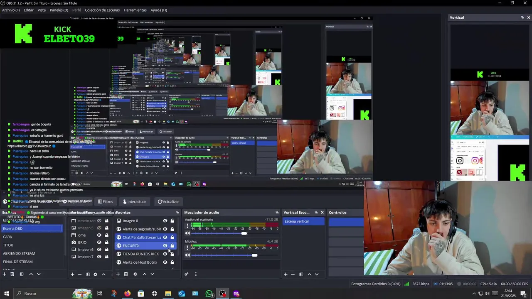The image size is (532, 299).
Task: Open the Ayuda (H) menu
Action: (159, 10)
